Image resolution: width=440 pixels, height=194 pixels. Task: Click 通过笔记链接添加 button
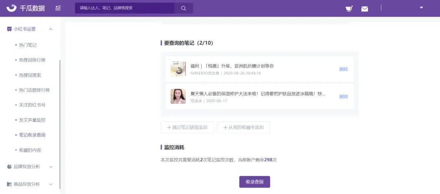(x=187, y=127)
